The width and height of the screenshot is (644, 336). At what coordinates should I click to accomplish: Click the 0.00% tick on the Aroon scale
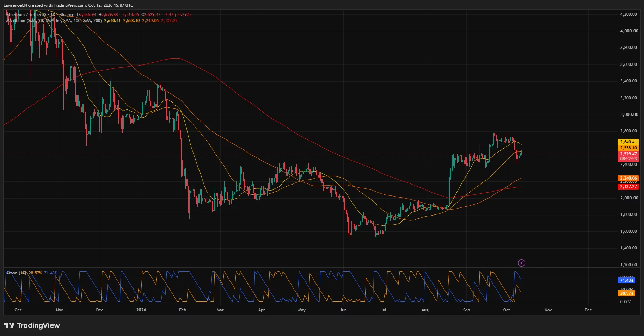tap(626, 302)
